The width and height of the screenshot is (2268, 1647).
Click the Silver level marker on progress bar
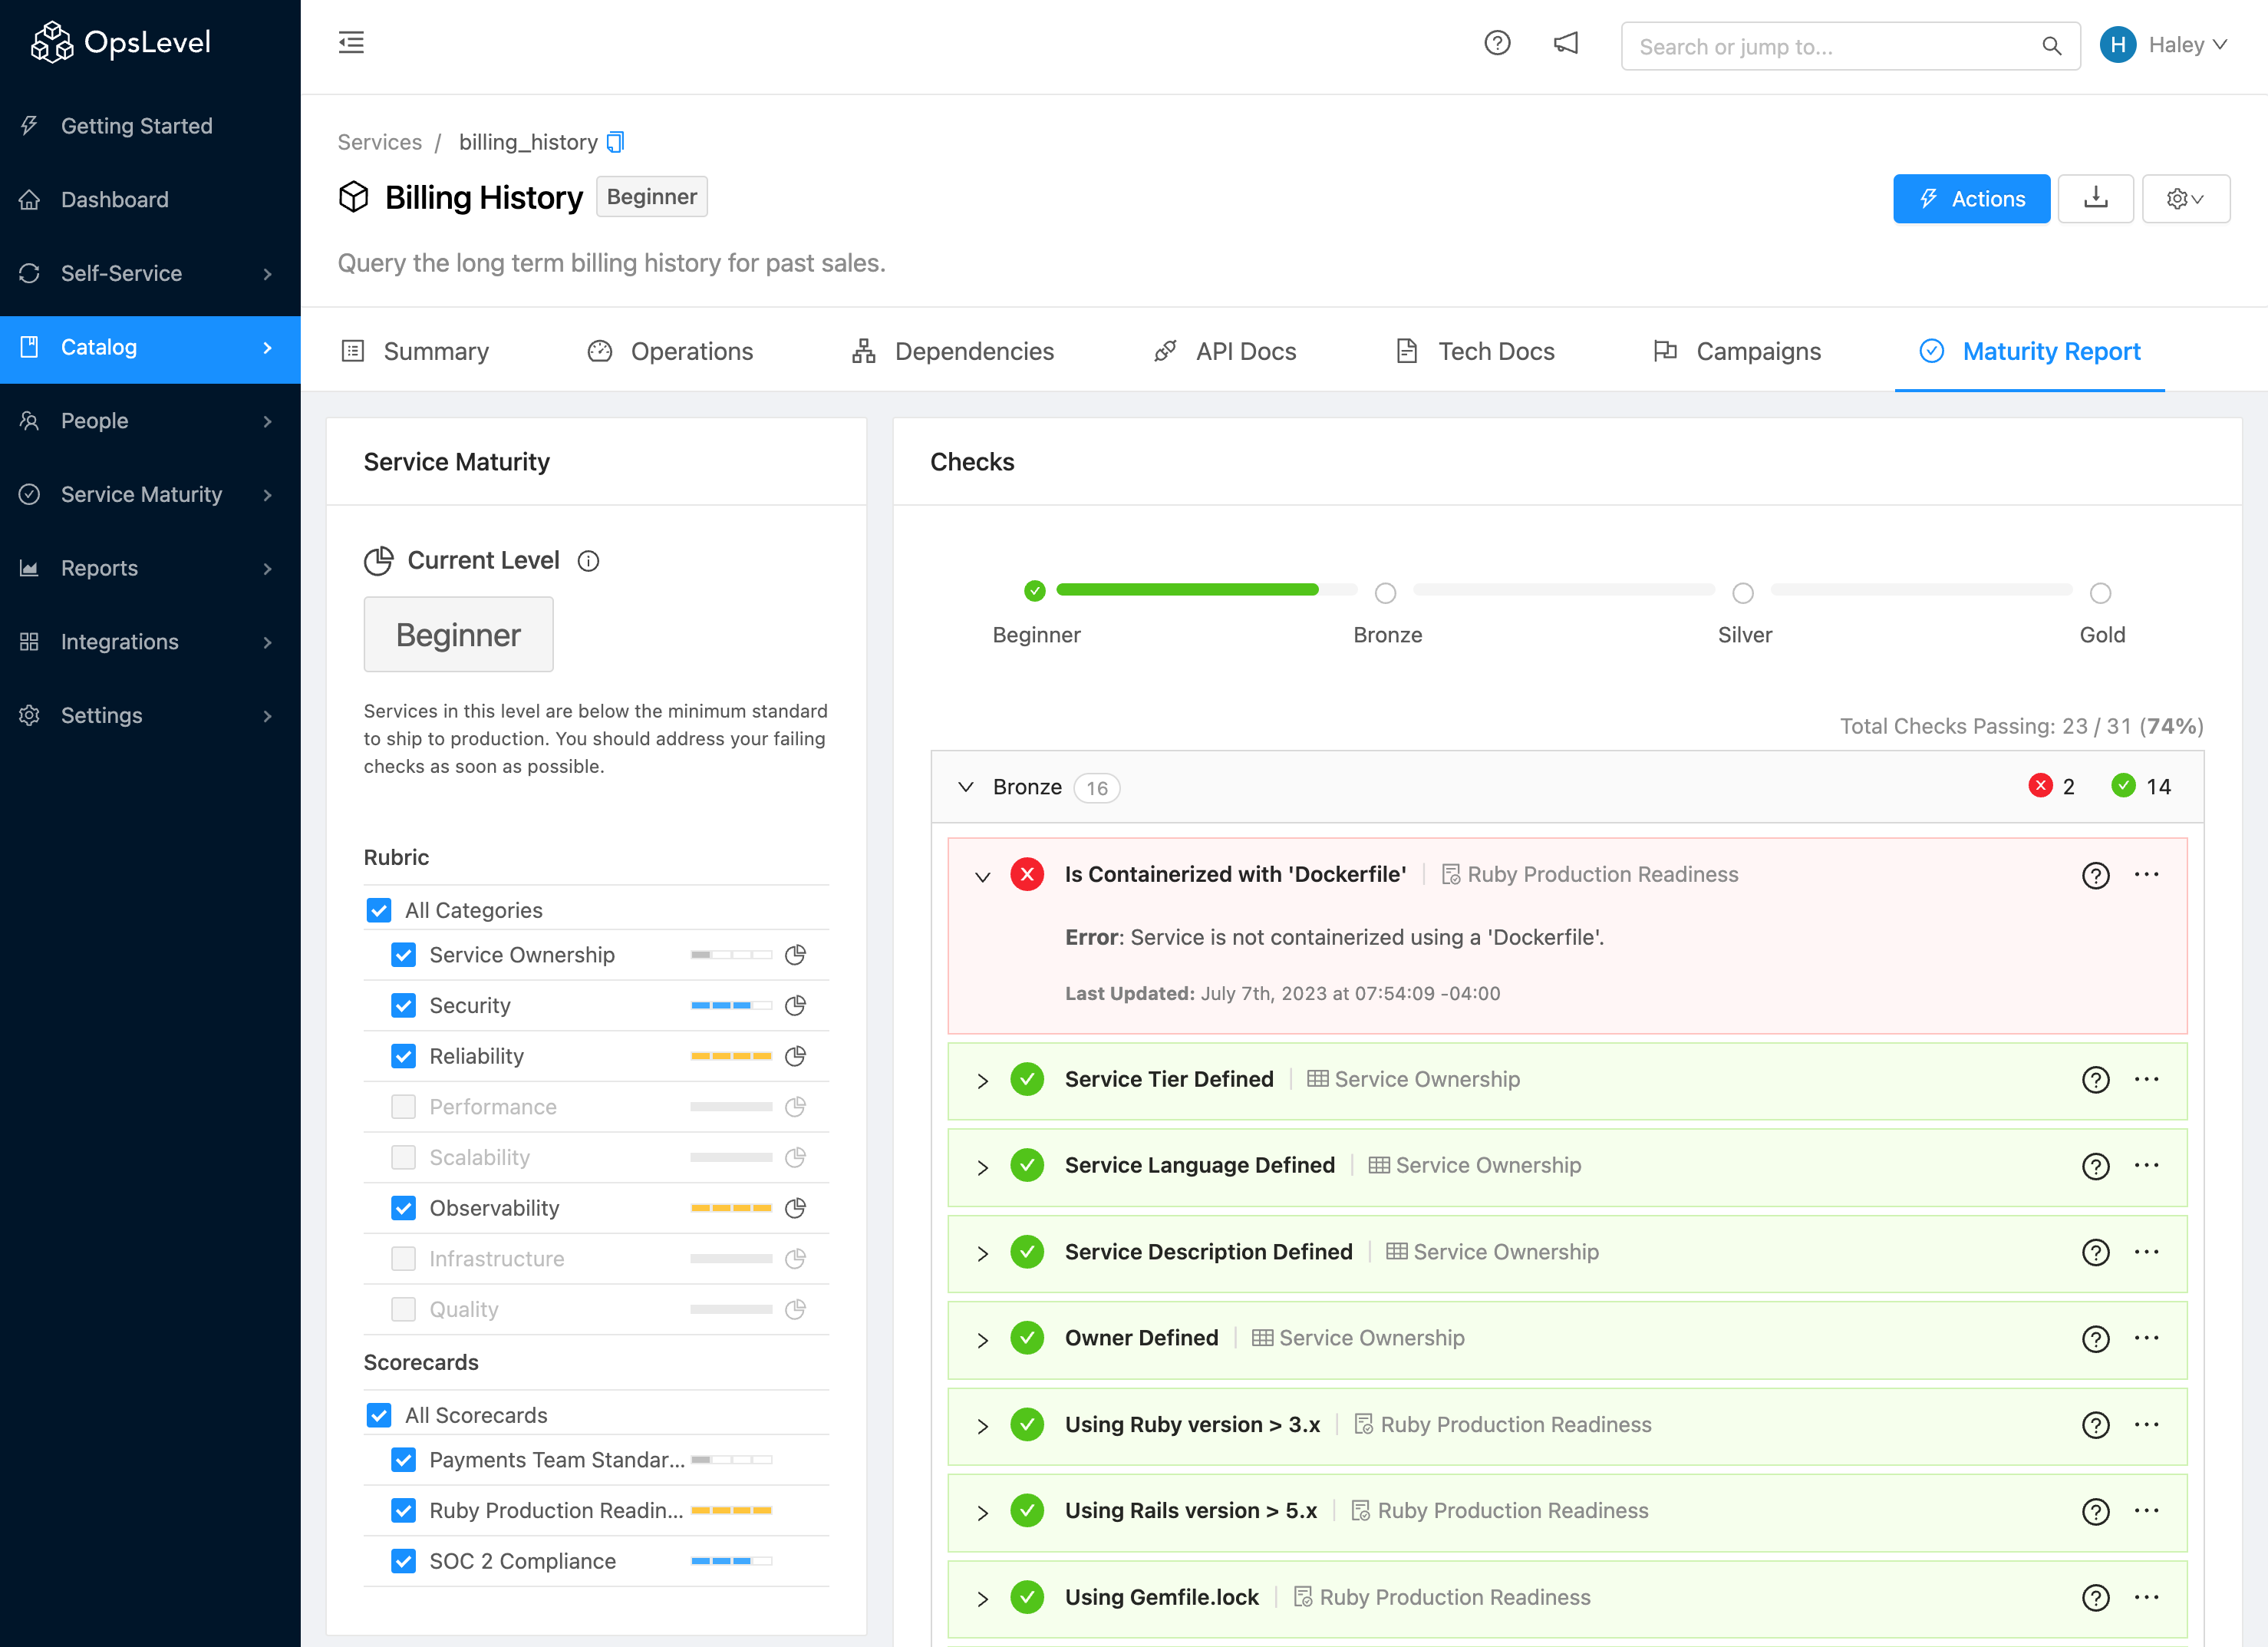[1743, 593]
